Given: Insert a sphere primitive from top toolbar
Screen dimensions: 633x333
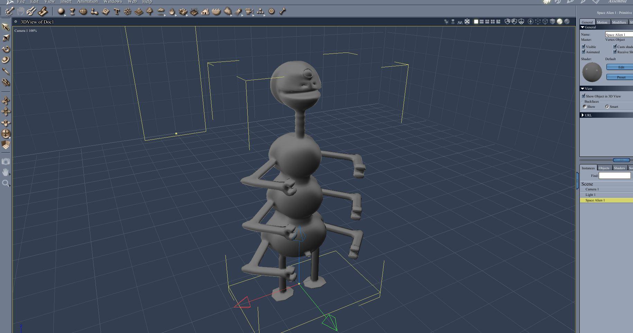Looking at the screenshot, I should pos(61,11).
